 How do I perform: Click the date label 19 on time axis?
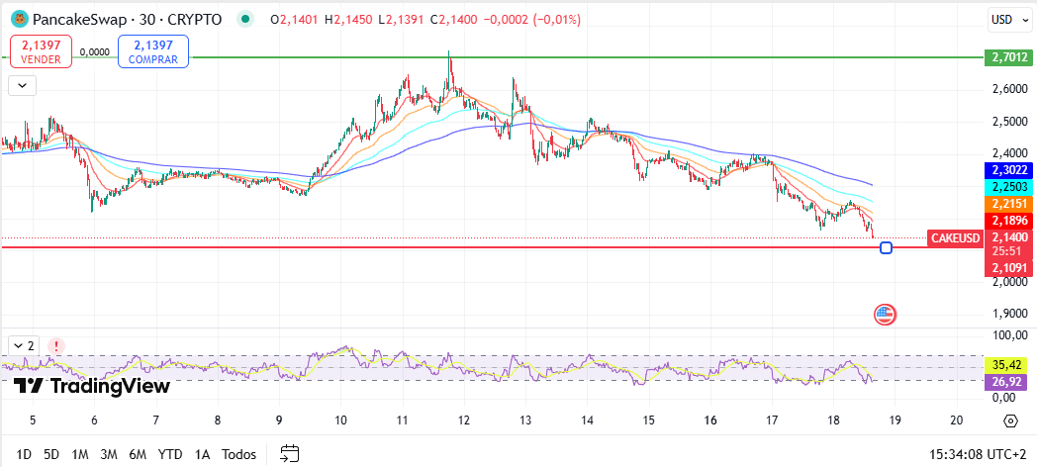click(x=895, y=420)
